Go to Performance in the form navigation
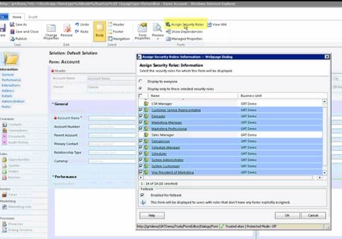This screenshot has height=239, width=342. pos(11,80)
